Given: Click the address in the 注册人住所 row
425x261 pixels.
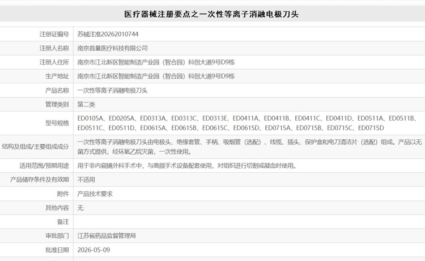Looking at the screenshot, I should (x=156, y=62).
